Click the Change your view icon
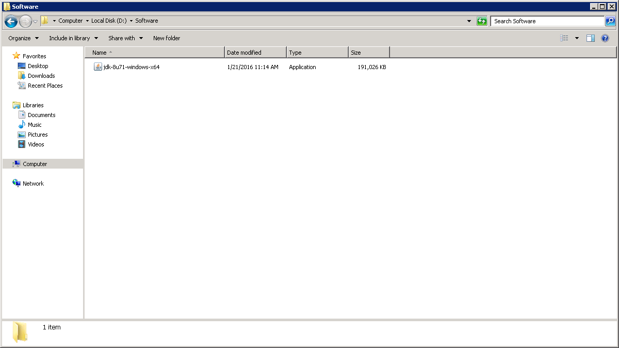619x348 pixels. tap(564, 38)
